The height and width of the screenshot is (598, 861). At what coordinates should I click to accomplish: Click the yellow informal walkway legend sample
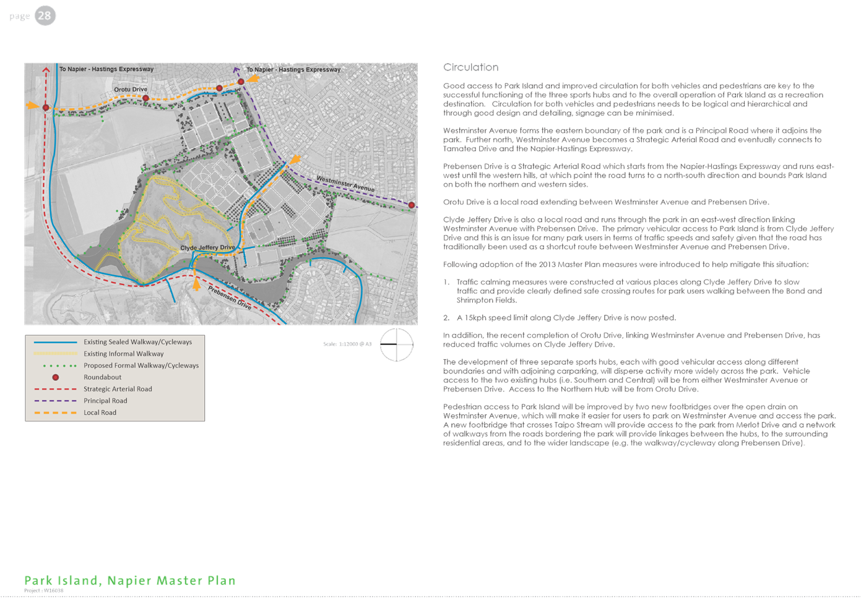tap(55, 354)
